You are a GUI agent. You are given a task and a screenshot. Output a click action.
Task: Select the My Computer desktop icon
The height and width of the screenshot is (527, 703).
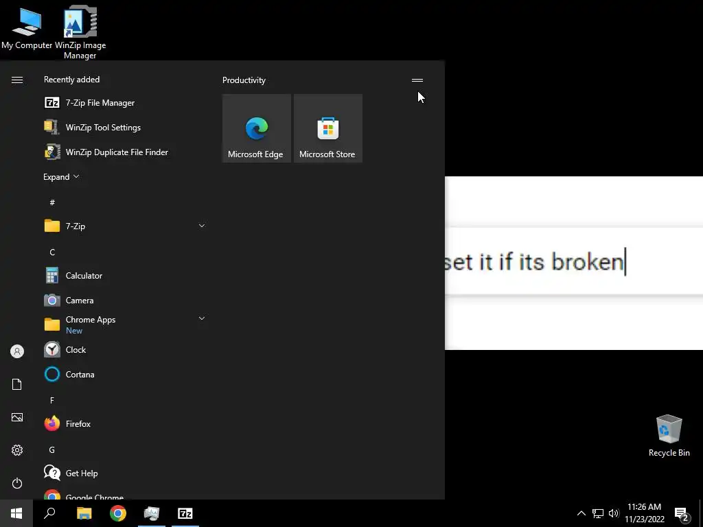click(27, 27)
